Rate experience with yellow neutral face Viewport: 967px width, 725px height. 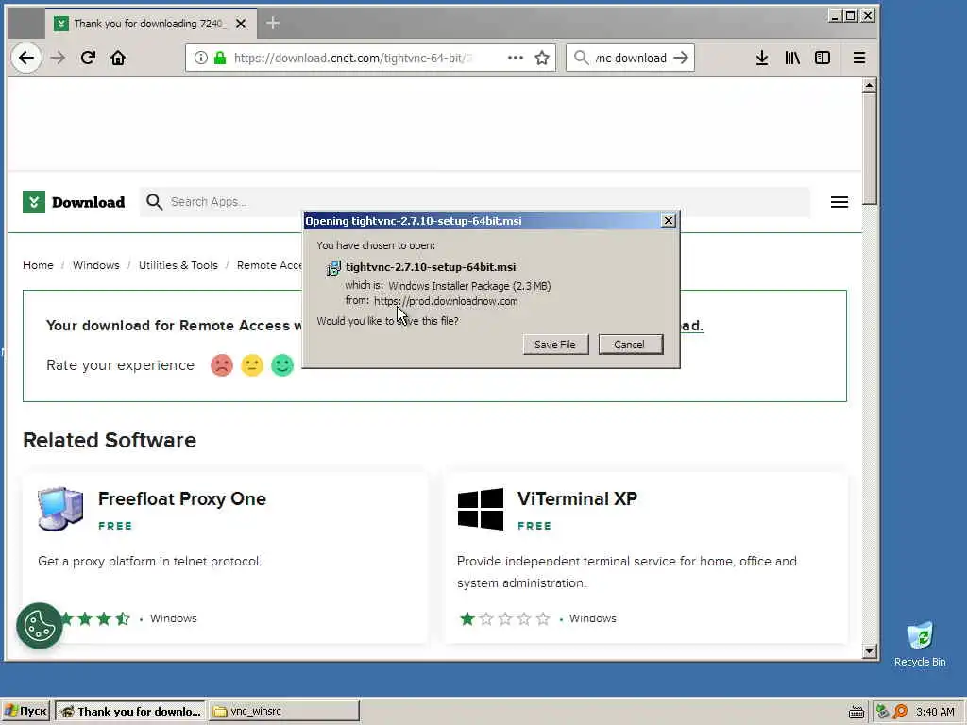point(252,365)
